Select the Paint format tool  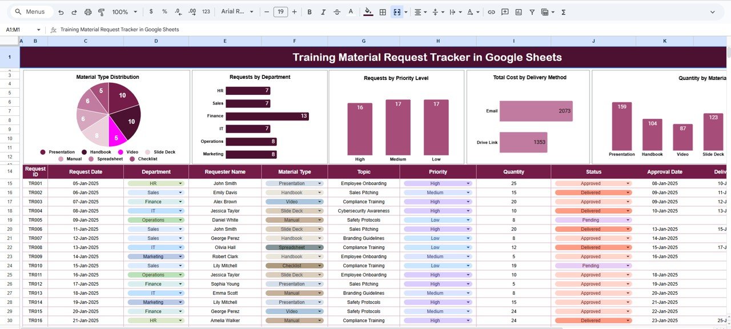pyautogui.click(x=102, y=11)
